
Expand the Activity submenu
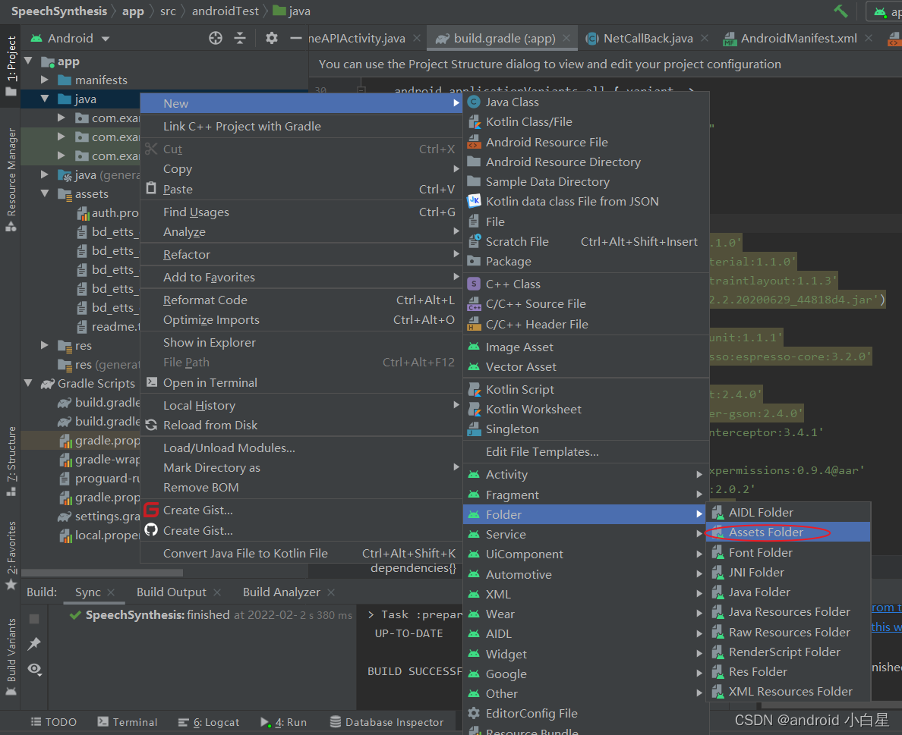click(585, 475)
